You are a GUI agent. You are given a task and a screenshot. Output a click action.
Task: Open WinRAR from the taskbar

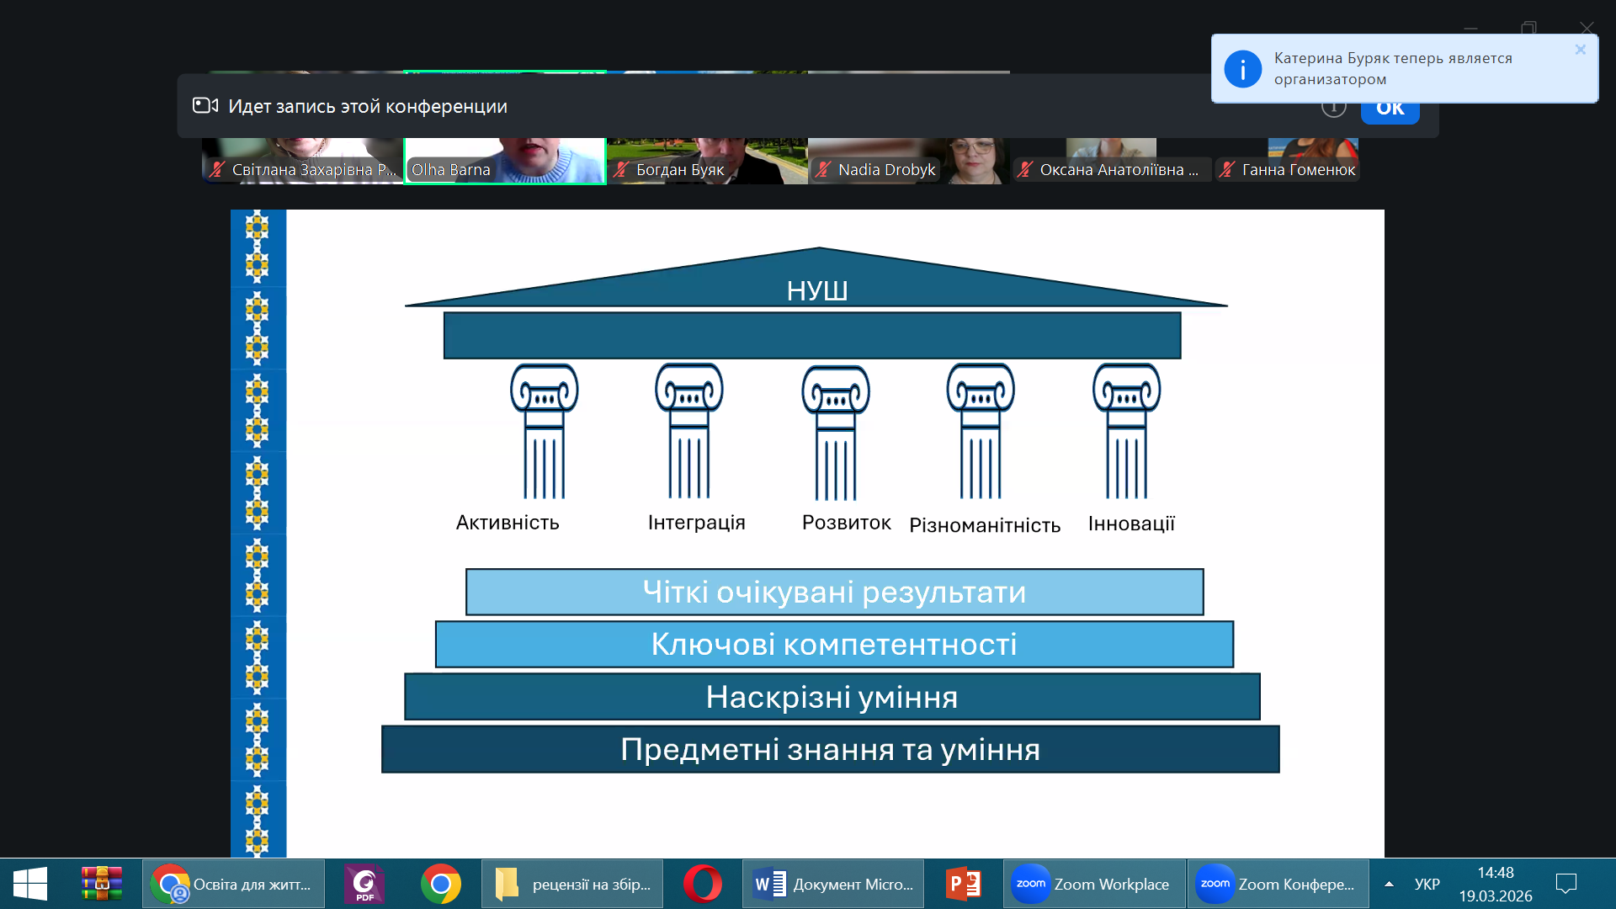pos(102,884)
